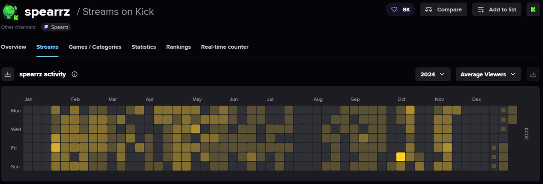Open the Average Viewers metric dropdown
This screenshot has width=543, height=184.
488,74
